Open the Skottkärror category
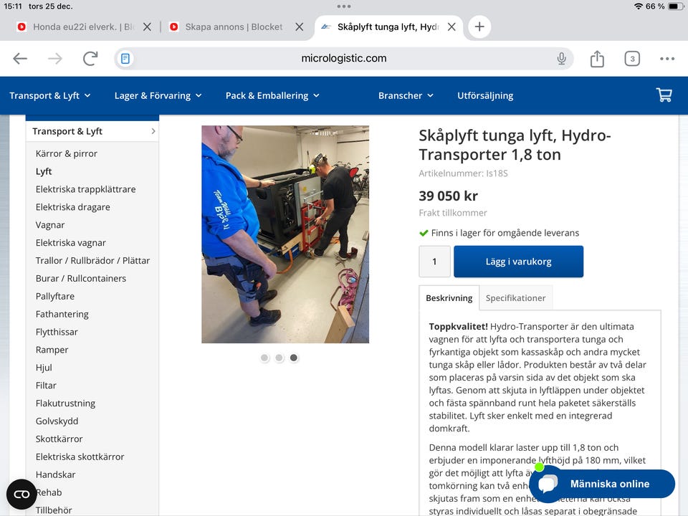The image size is (688, 516). (x=59, y=439)
